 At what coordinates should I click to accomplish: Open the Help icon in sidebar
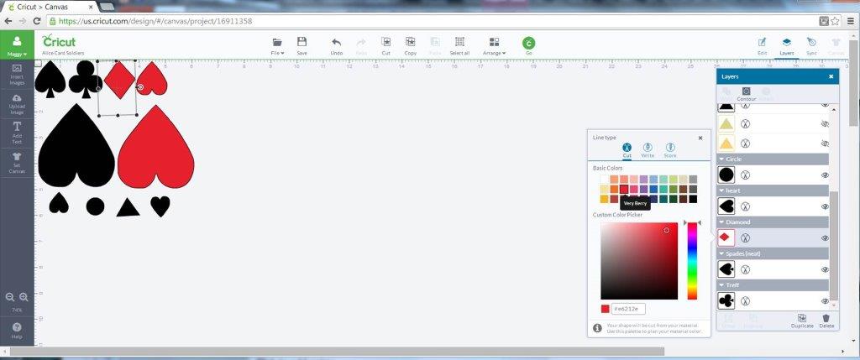17,330
